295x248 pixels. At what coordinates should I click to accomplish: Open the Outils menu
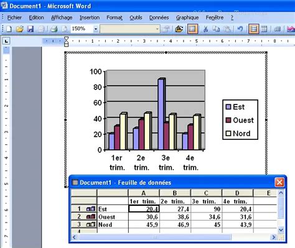(136, 17)
